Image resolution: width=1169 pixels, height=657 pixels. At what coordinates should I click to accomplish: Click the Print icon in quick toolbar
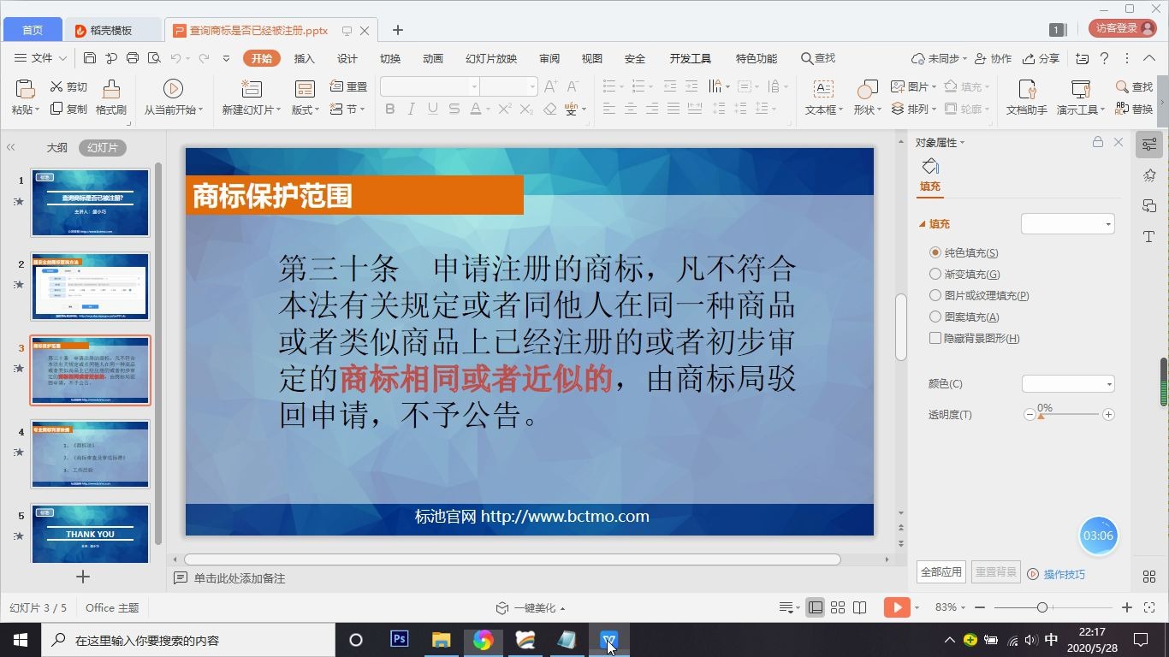click(133, 58)
